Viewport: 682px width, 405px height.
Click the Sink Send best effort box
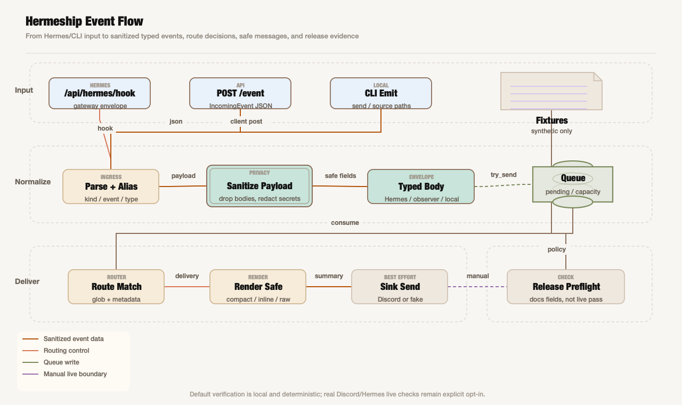(x=400, y=287)
